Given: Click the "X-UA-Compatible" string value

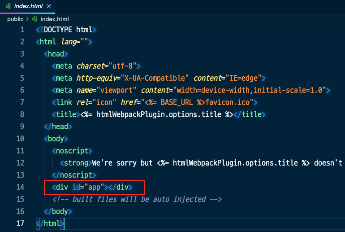Looking at the screenshot, I should (x=155, y=78).
